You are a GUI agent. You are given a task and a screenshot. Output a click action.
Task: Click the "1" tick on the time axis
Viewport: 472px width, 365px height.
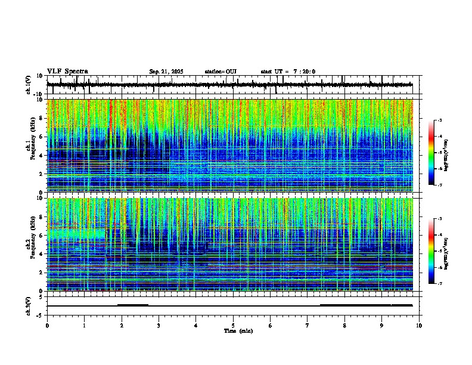click(x=84, y=326)
